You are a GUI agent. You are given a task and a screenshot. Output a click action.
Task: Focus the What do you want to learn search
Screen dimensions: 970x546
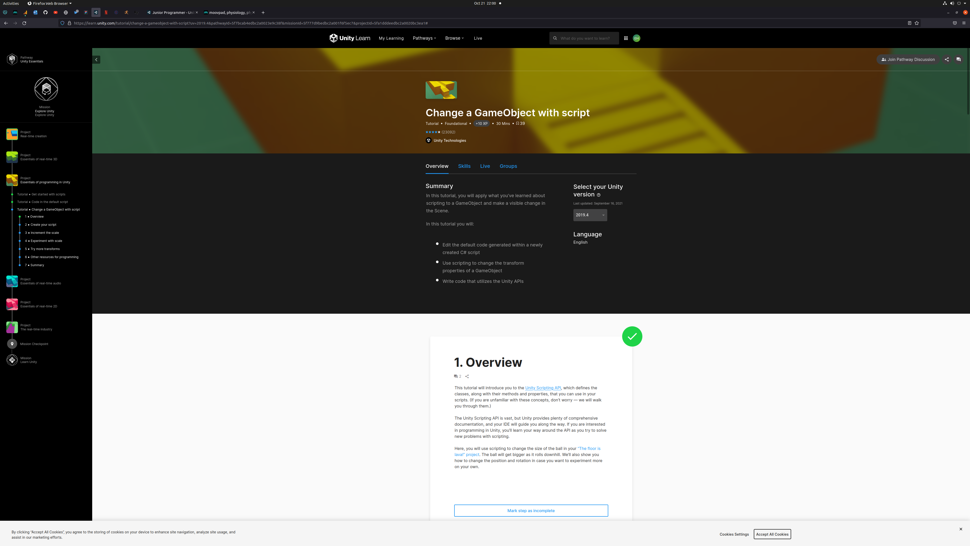tap(584, 38)
